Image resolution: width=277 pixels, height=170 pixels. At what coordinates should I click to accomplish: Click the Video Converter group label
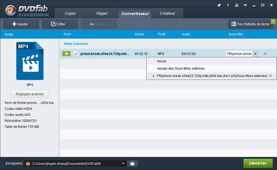(x=76, y=44)
